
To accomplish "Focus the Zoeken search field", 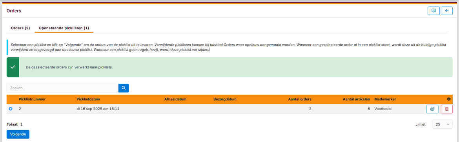I will coord(62,88).
